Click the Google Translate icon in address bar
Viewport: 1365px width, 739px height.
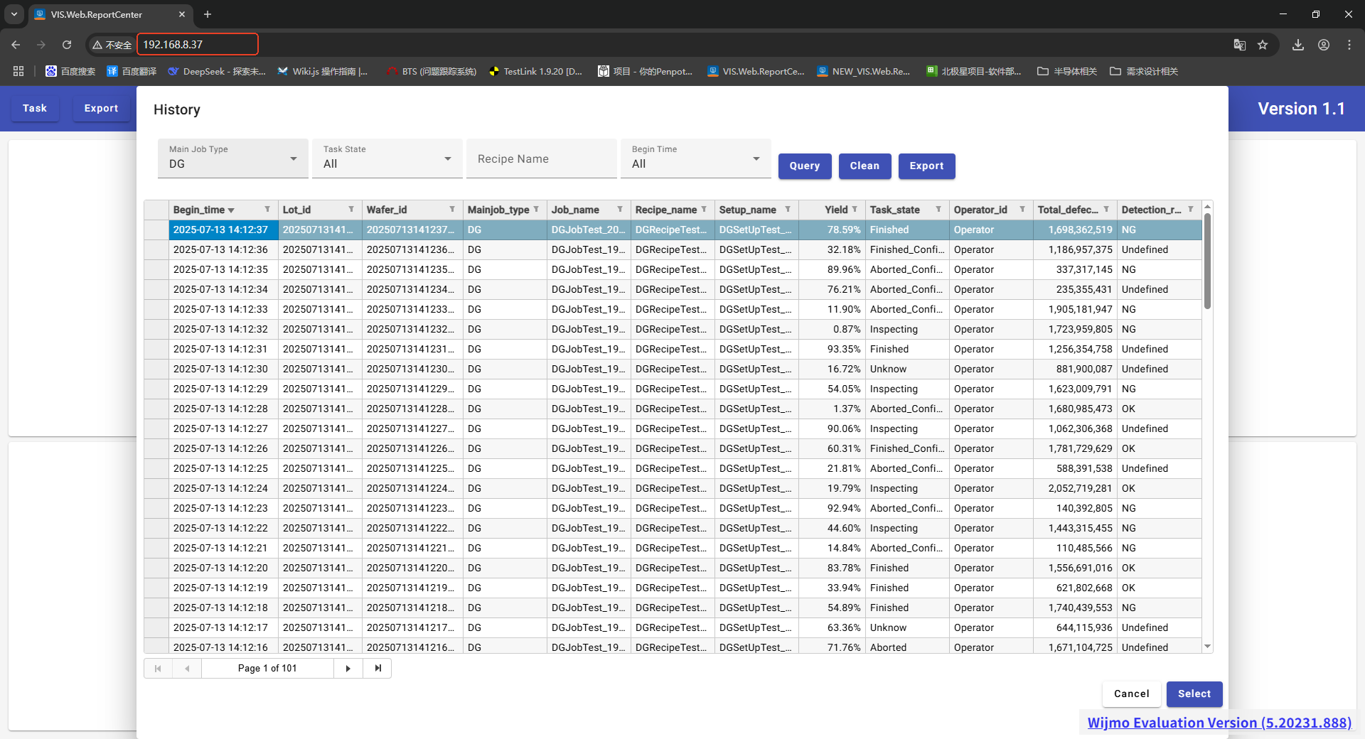coord(1239,45)
